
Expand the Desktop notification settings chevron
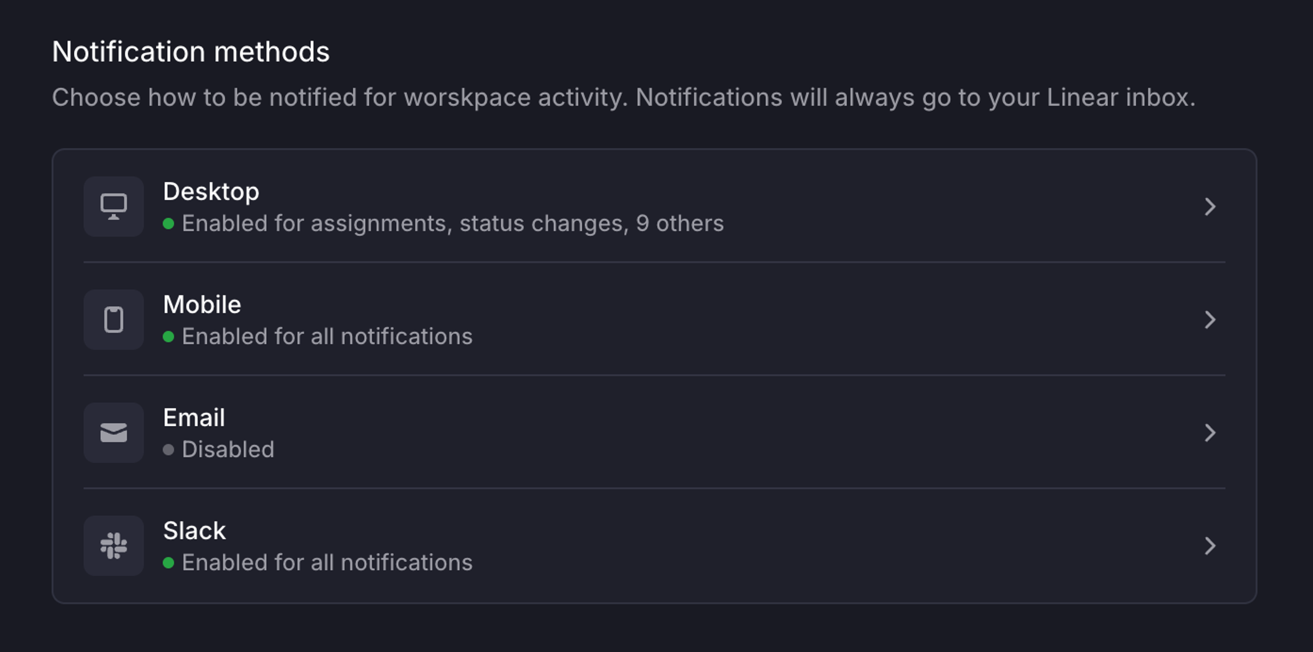[x=1210, y=207]
